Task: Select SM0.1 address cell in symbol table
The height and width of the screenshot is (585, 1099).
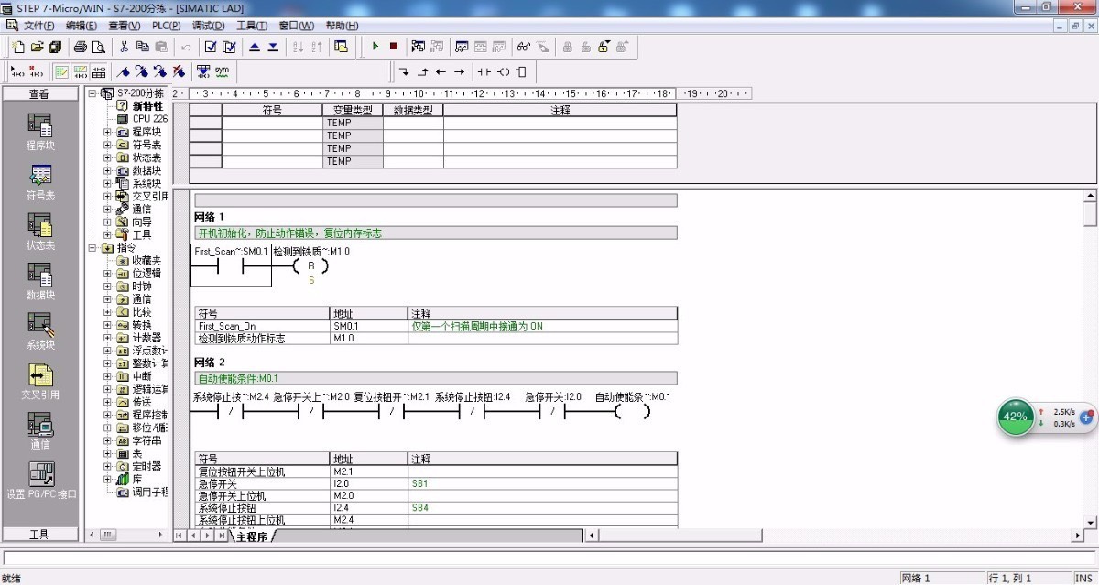Action: pyautogui.click(x=368, y=325)
